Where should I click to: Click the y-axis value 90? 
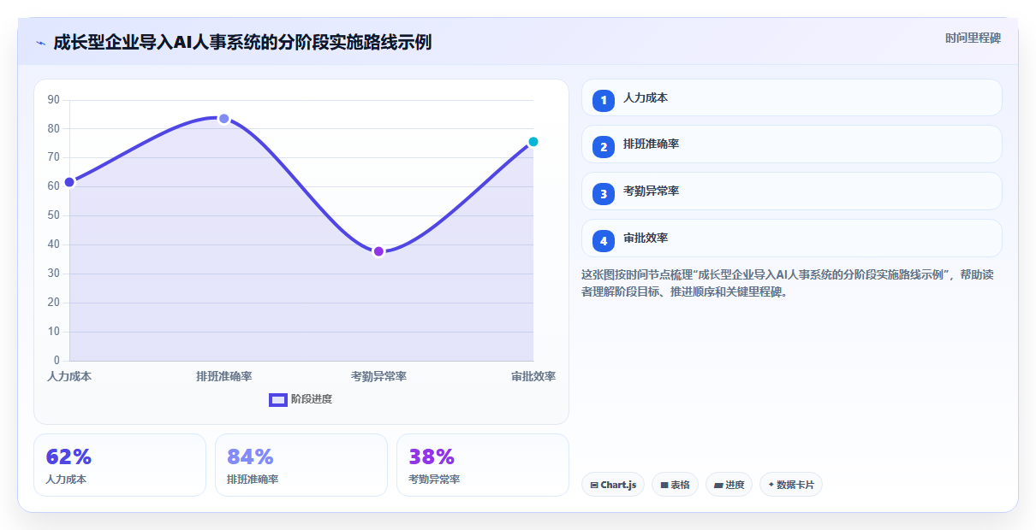point(54,100)
